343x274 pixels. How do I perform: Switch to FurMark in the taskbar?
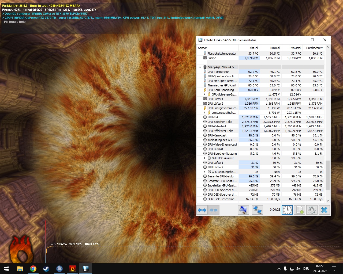tap(73, 269)
